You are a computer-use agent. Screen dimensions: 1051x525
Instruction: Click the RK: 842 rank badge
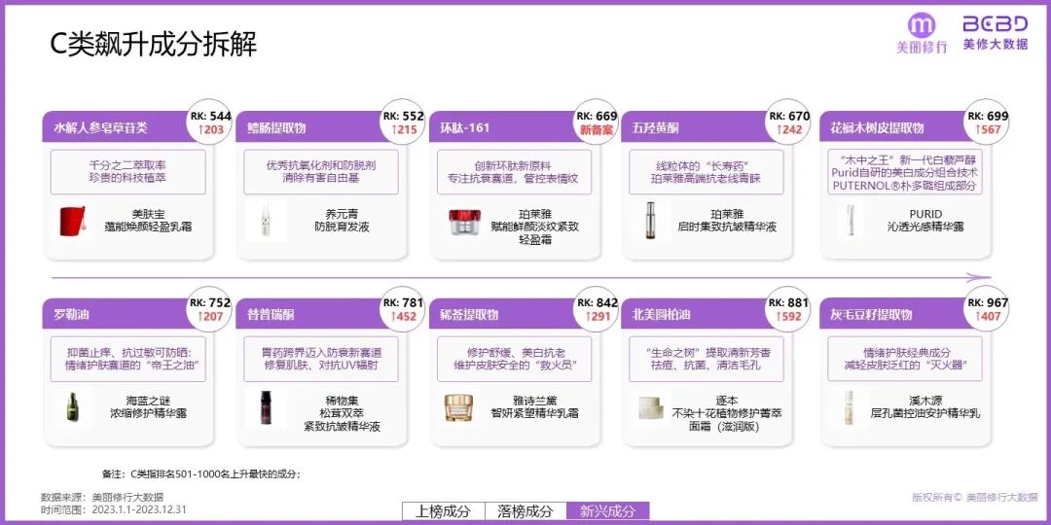[x=597, y=309]
